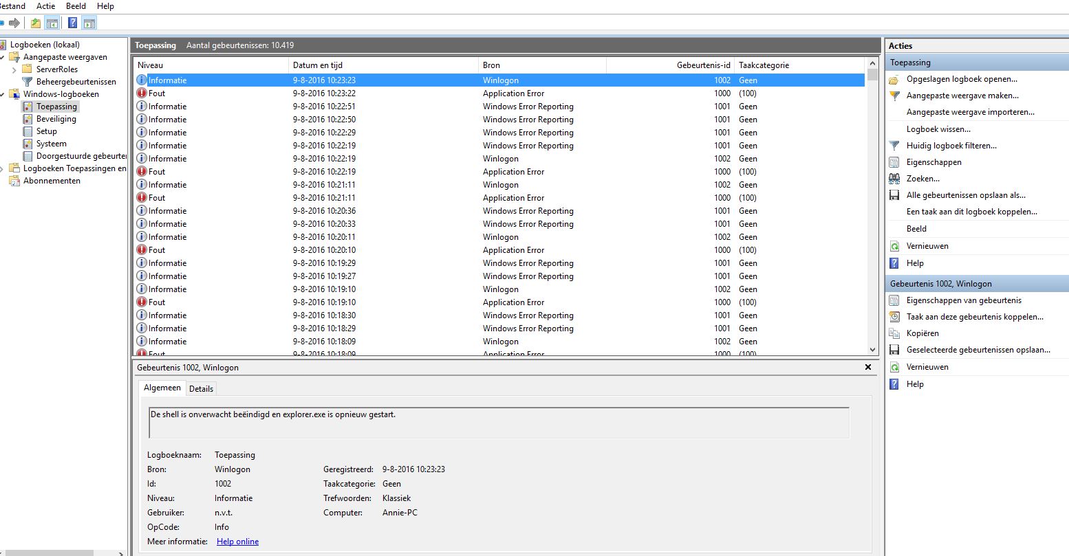This screenshot has height=556, width=1069.
Task: Click Help under Toepassing actions
Action: pos(914,263)
